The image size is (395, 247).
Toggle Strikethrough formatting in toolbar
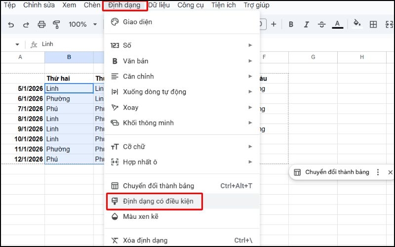click(322, 24)
